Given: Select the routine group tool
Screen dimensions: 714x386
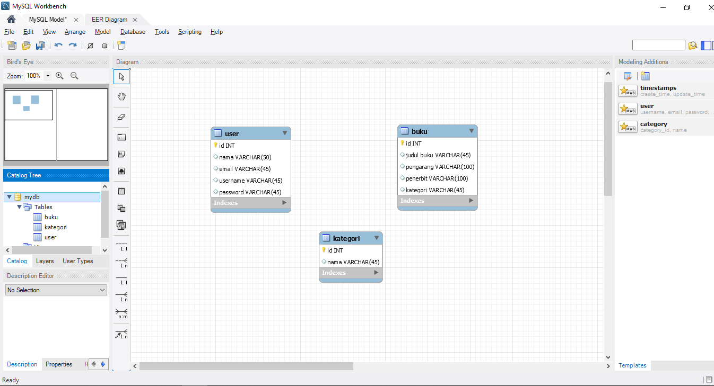Looking at the screenshot, I should pyautogui.click(x=121, y=225).
